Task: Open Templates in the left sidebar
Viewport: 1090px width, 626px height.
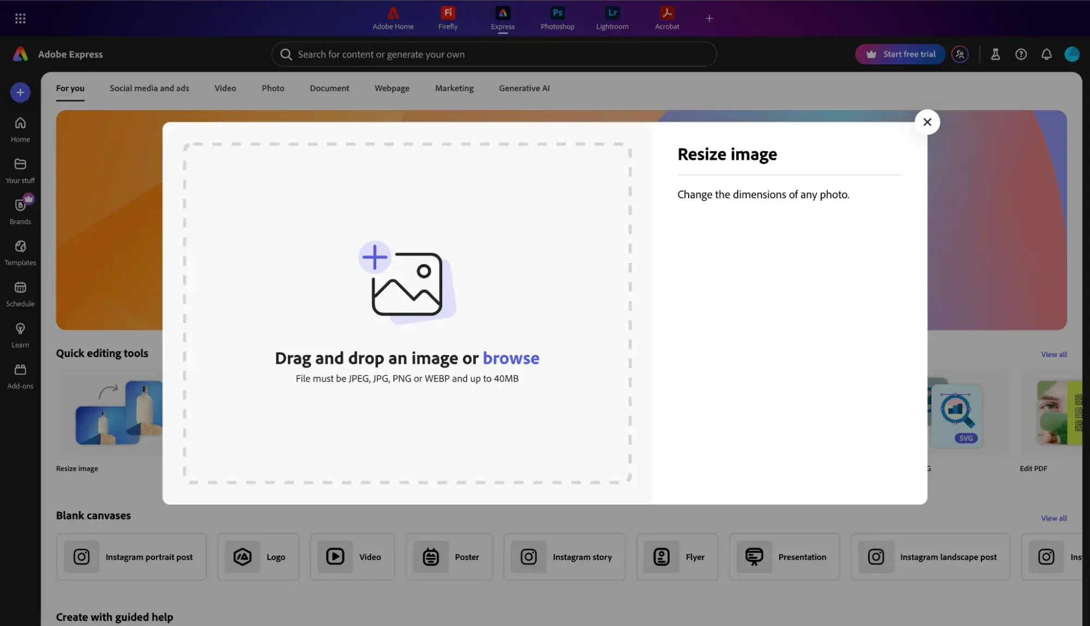Action: tap(20, 251)
